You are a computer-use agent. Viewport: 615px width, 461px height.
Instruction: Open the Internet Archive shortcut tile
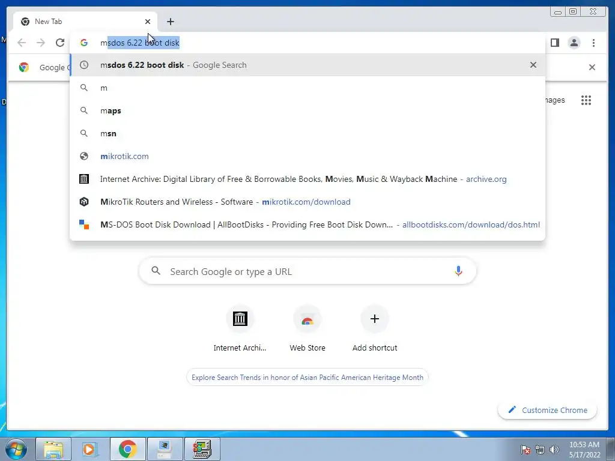[240, 328]
